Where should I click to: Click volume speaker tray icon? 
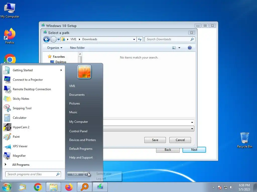232,187
